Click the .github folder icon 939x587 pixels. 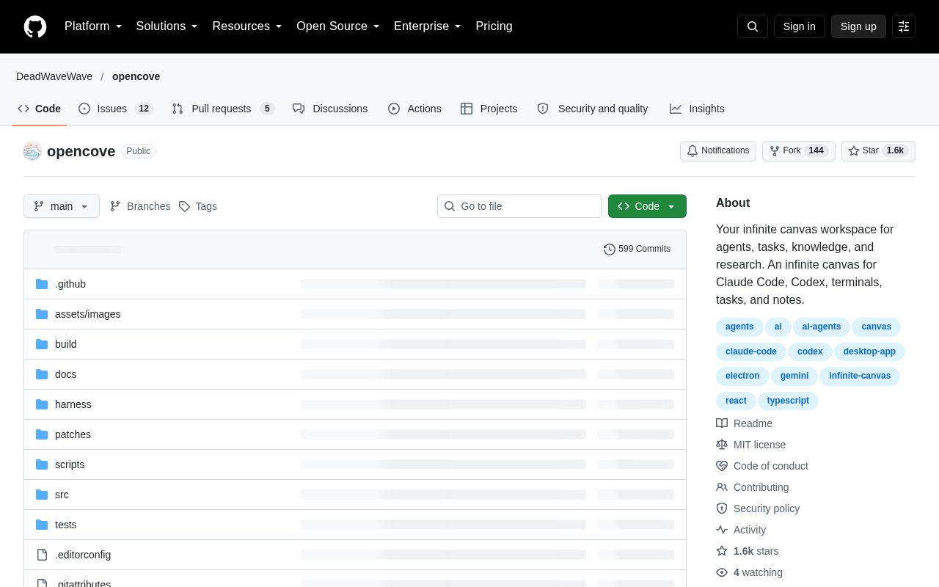42,284
